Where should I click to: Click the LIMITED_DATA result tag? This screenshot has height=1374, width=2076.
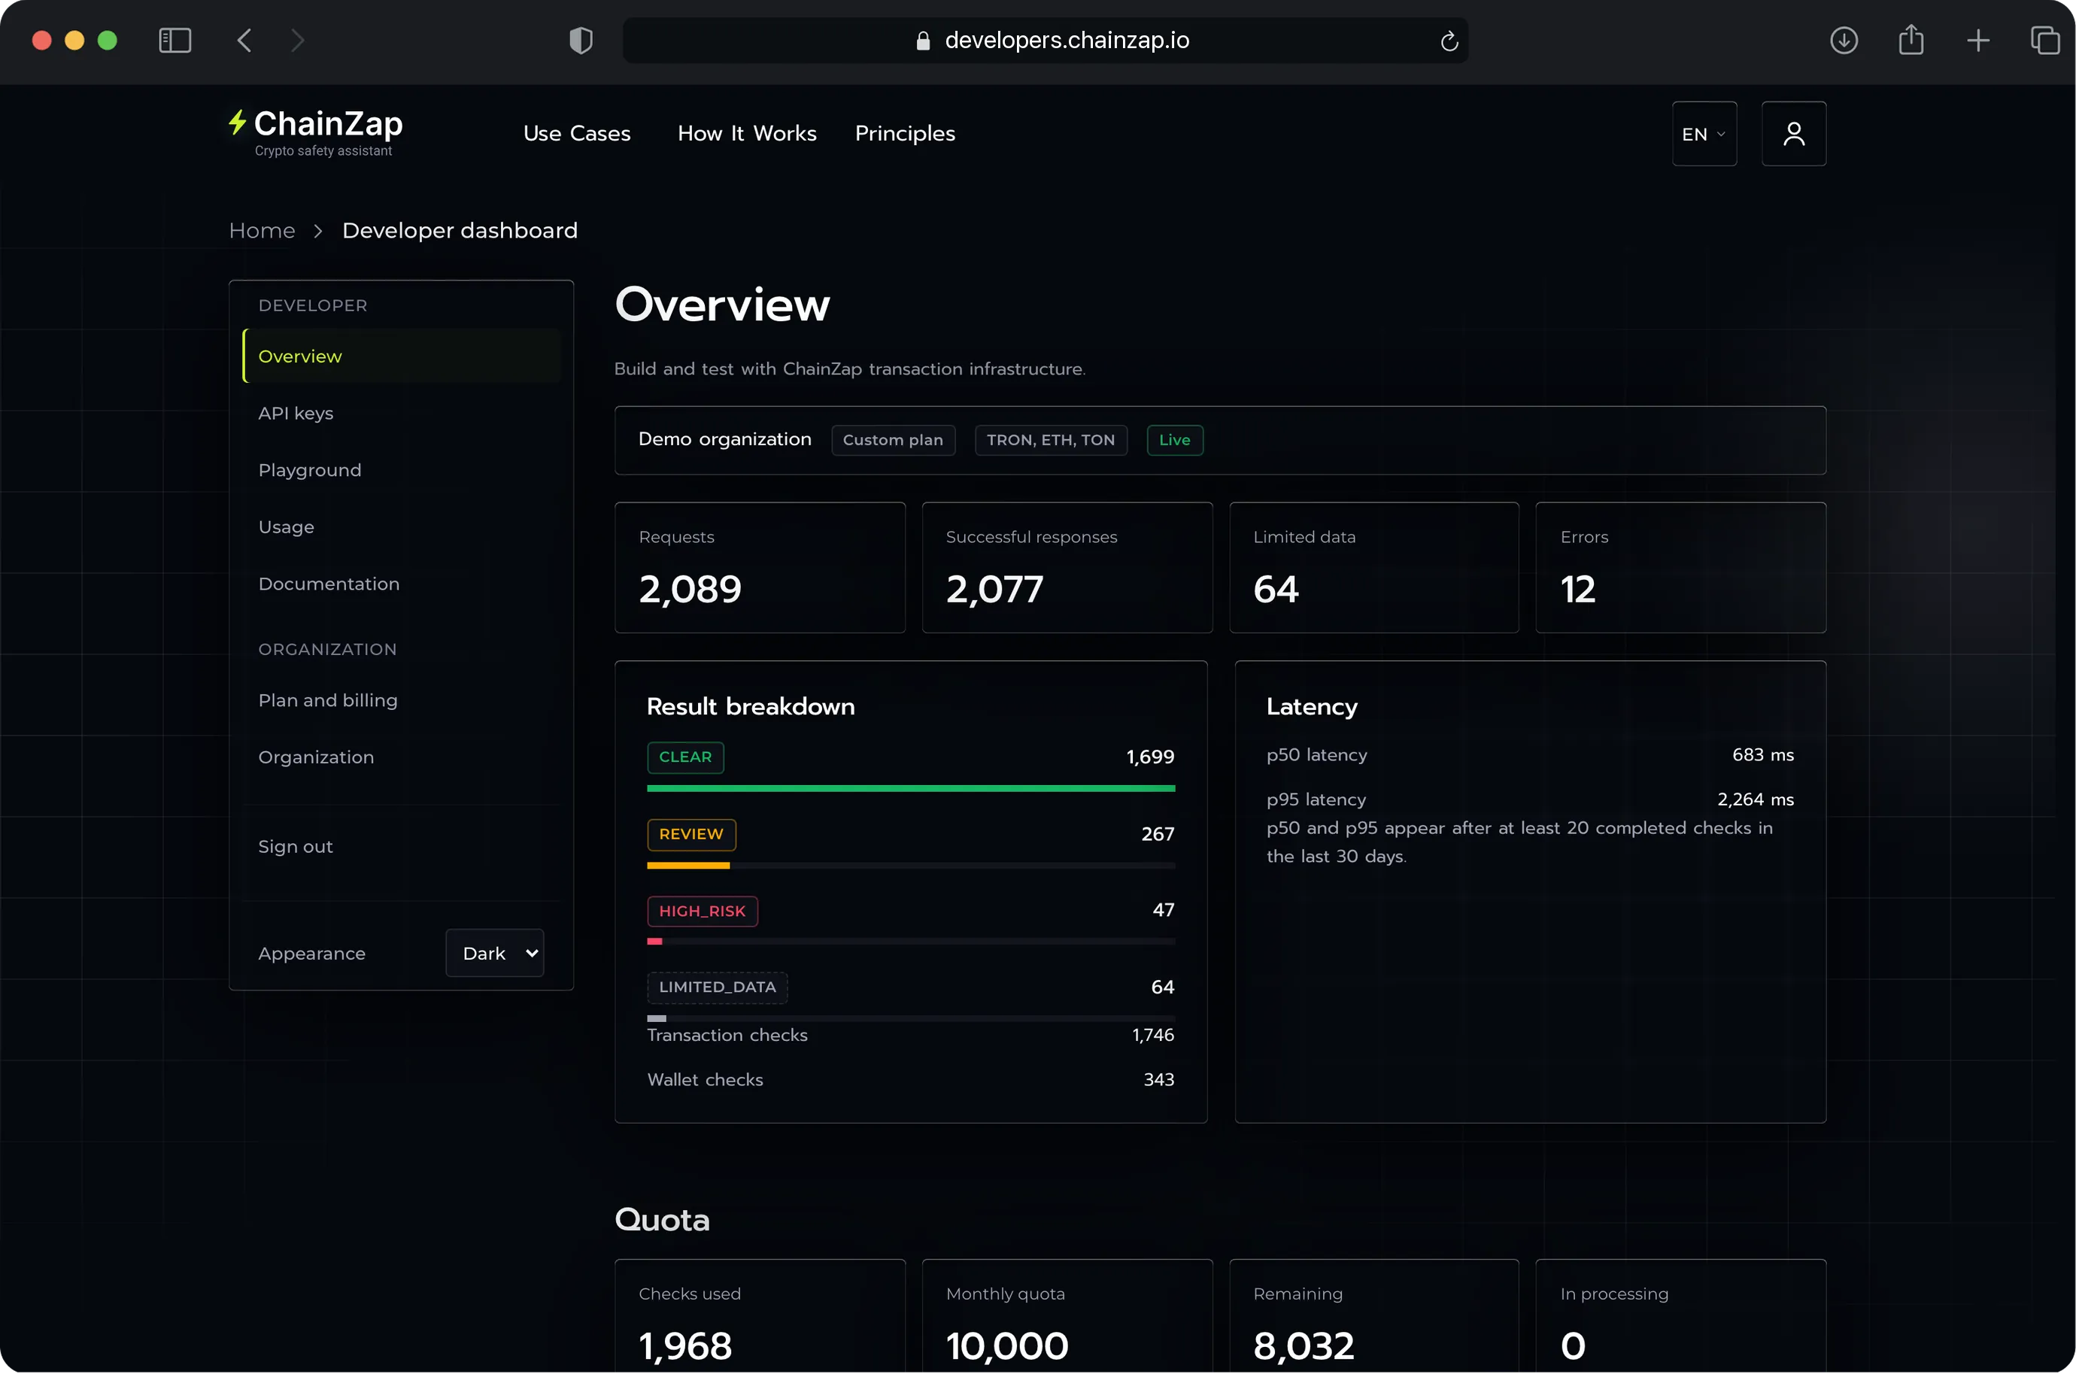(x=717, y=987)
